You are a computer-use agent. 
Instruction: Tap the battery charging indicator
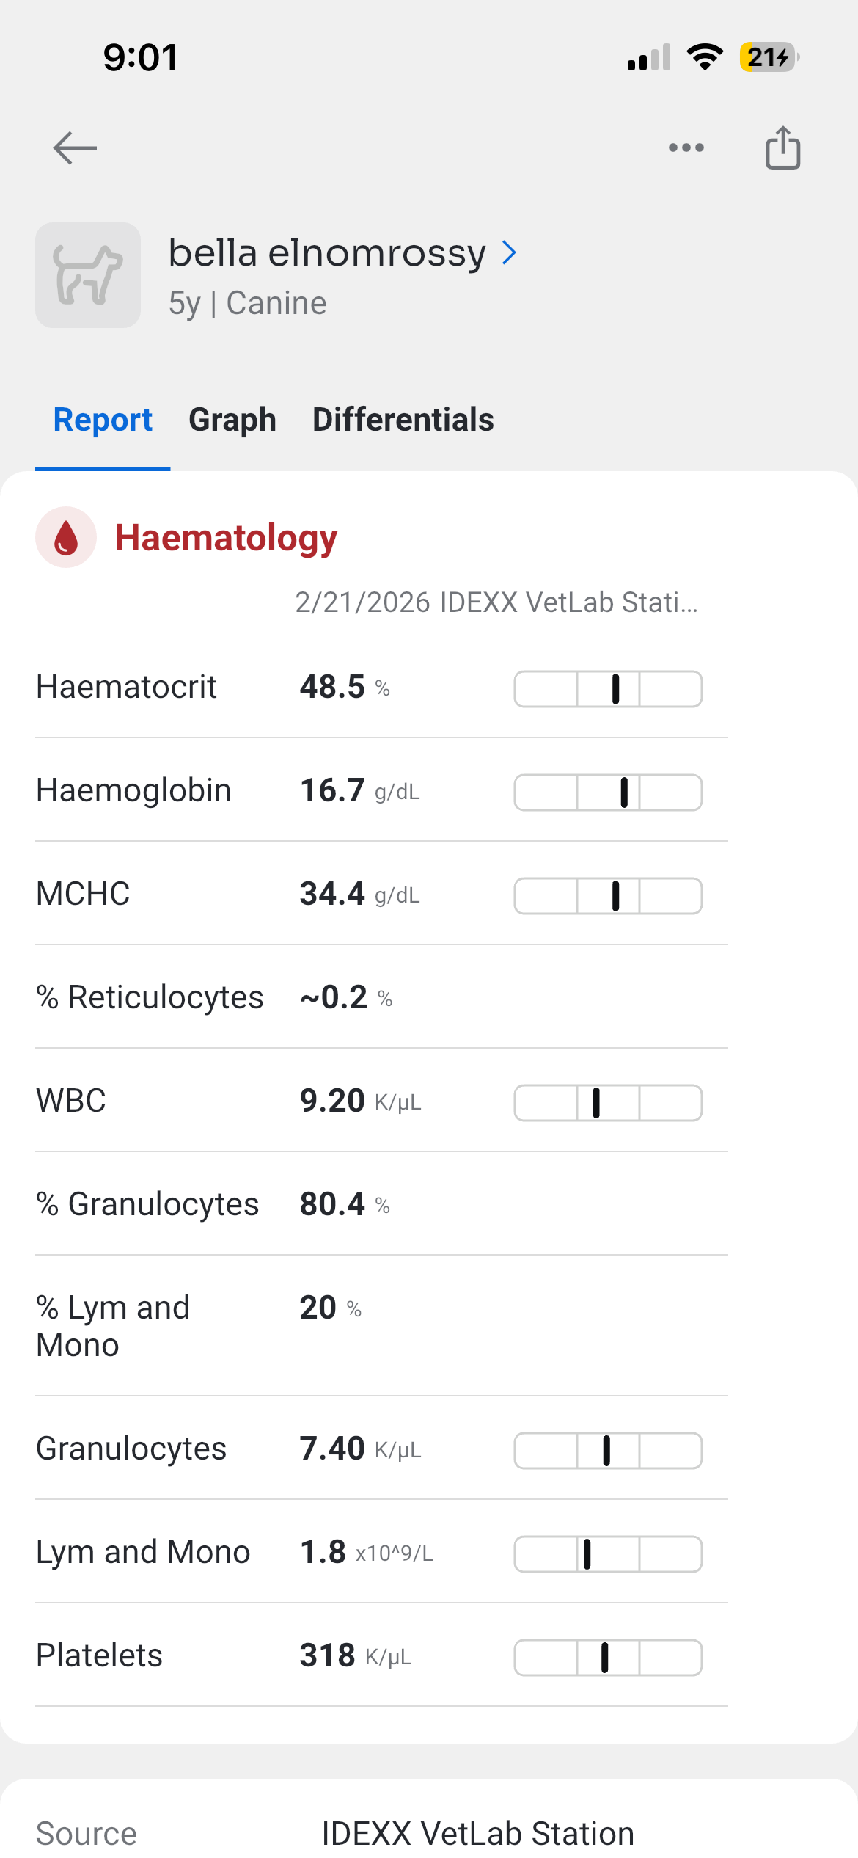(x=768, y=57)
